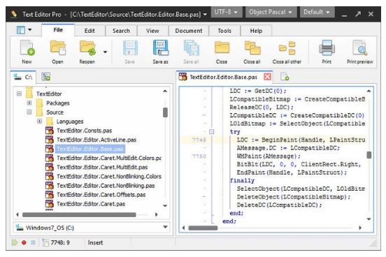The height and width of the screenshot is (257, 386).
Task: Click the new document tab icon
Action: 285,77
